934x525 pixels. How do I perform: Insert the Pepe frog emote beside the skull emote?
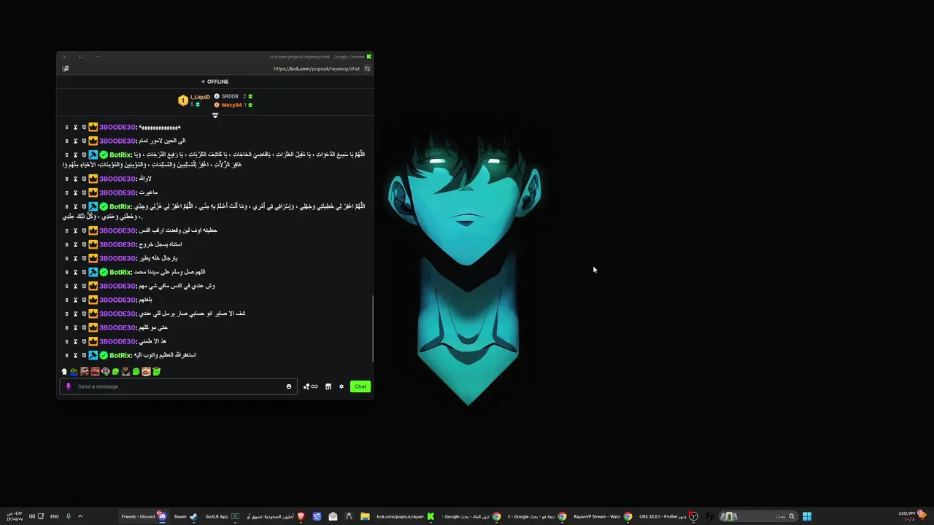coord(74,371)
